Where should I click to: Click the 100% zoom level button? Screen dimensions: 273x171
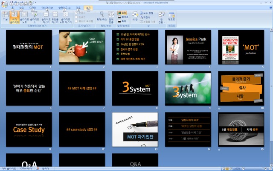(x=237, y=169)
